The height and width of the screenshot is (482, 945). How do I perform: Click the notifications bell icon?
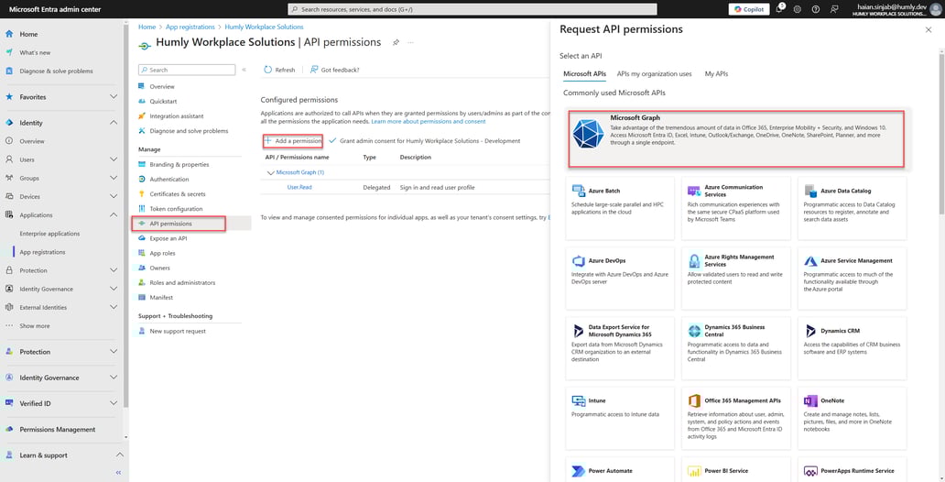(x=779, y=9)
